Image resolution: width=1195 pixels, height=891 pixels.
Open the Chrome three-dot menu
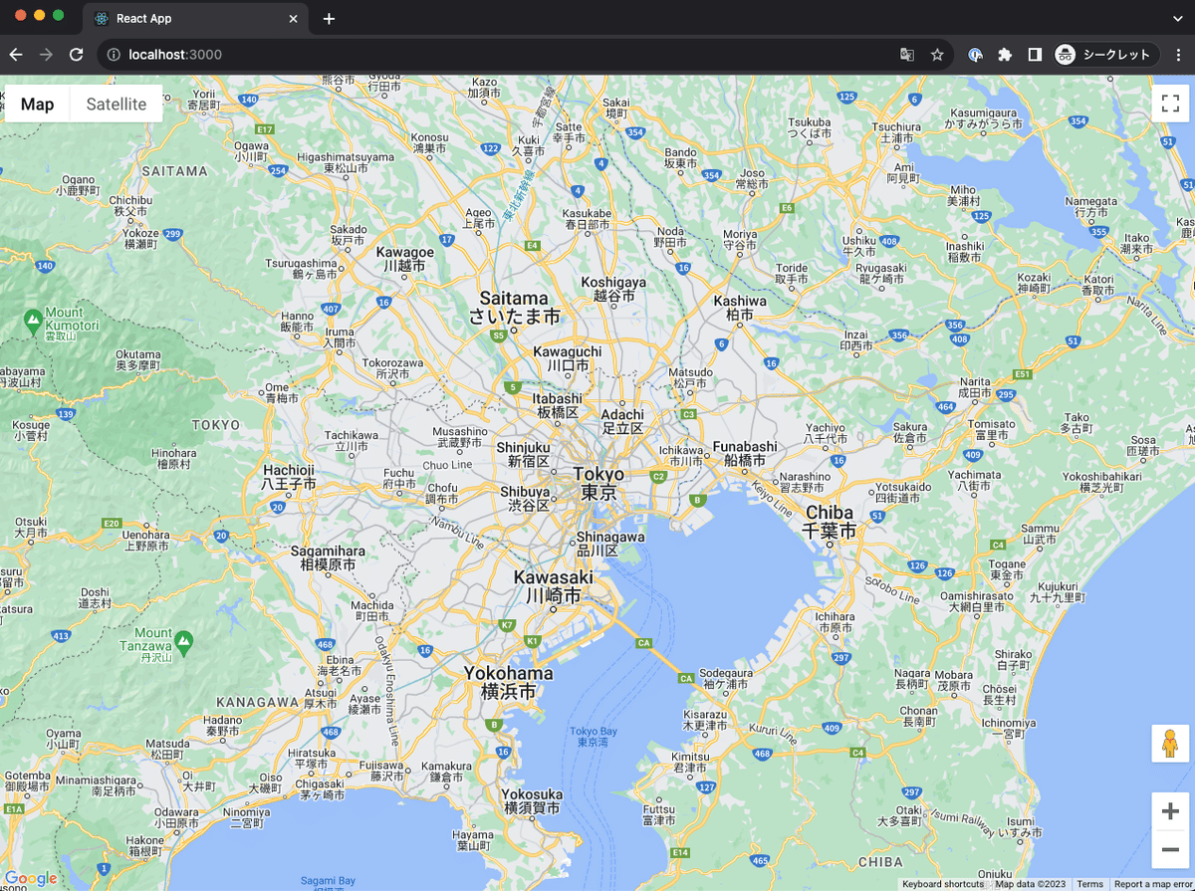[1178, 55]
